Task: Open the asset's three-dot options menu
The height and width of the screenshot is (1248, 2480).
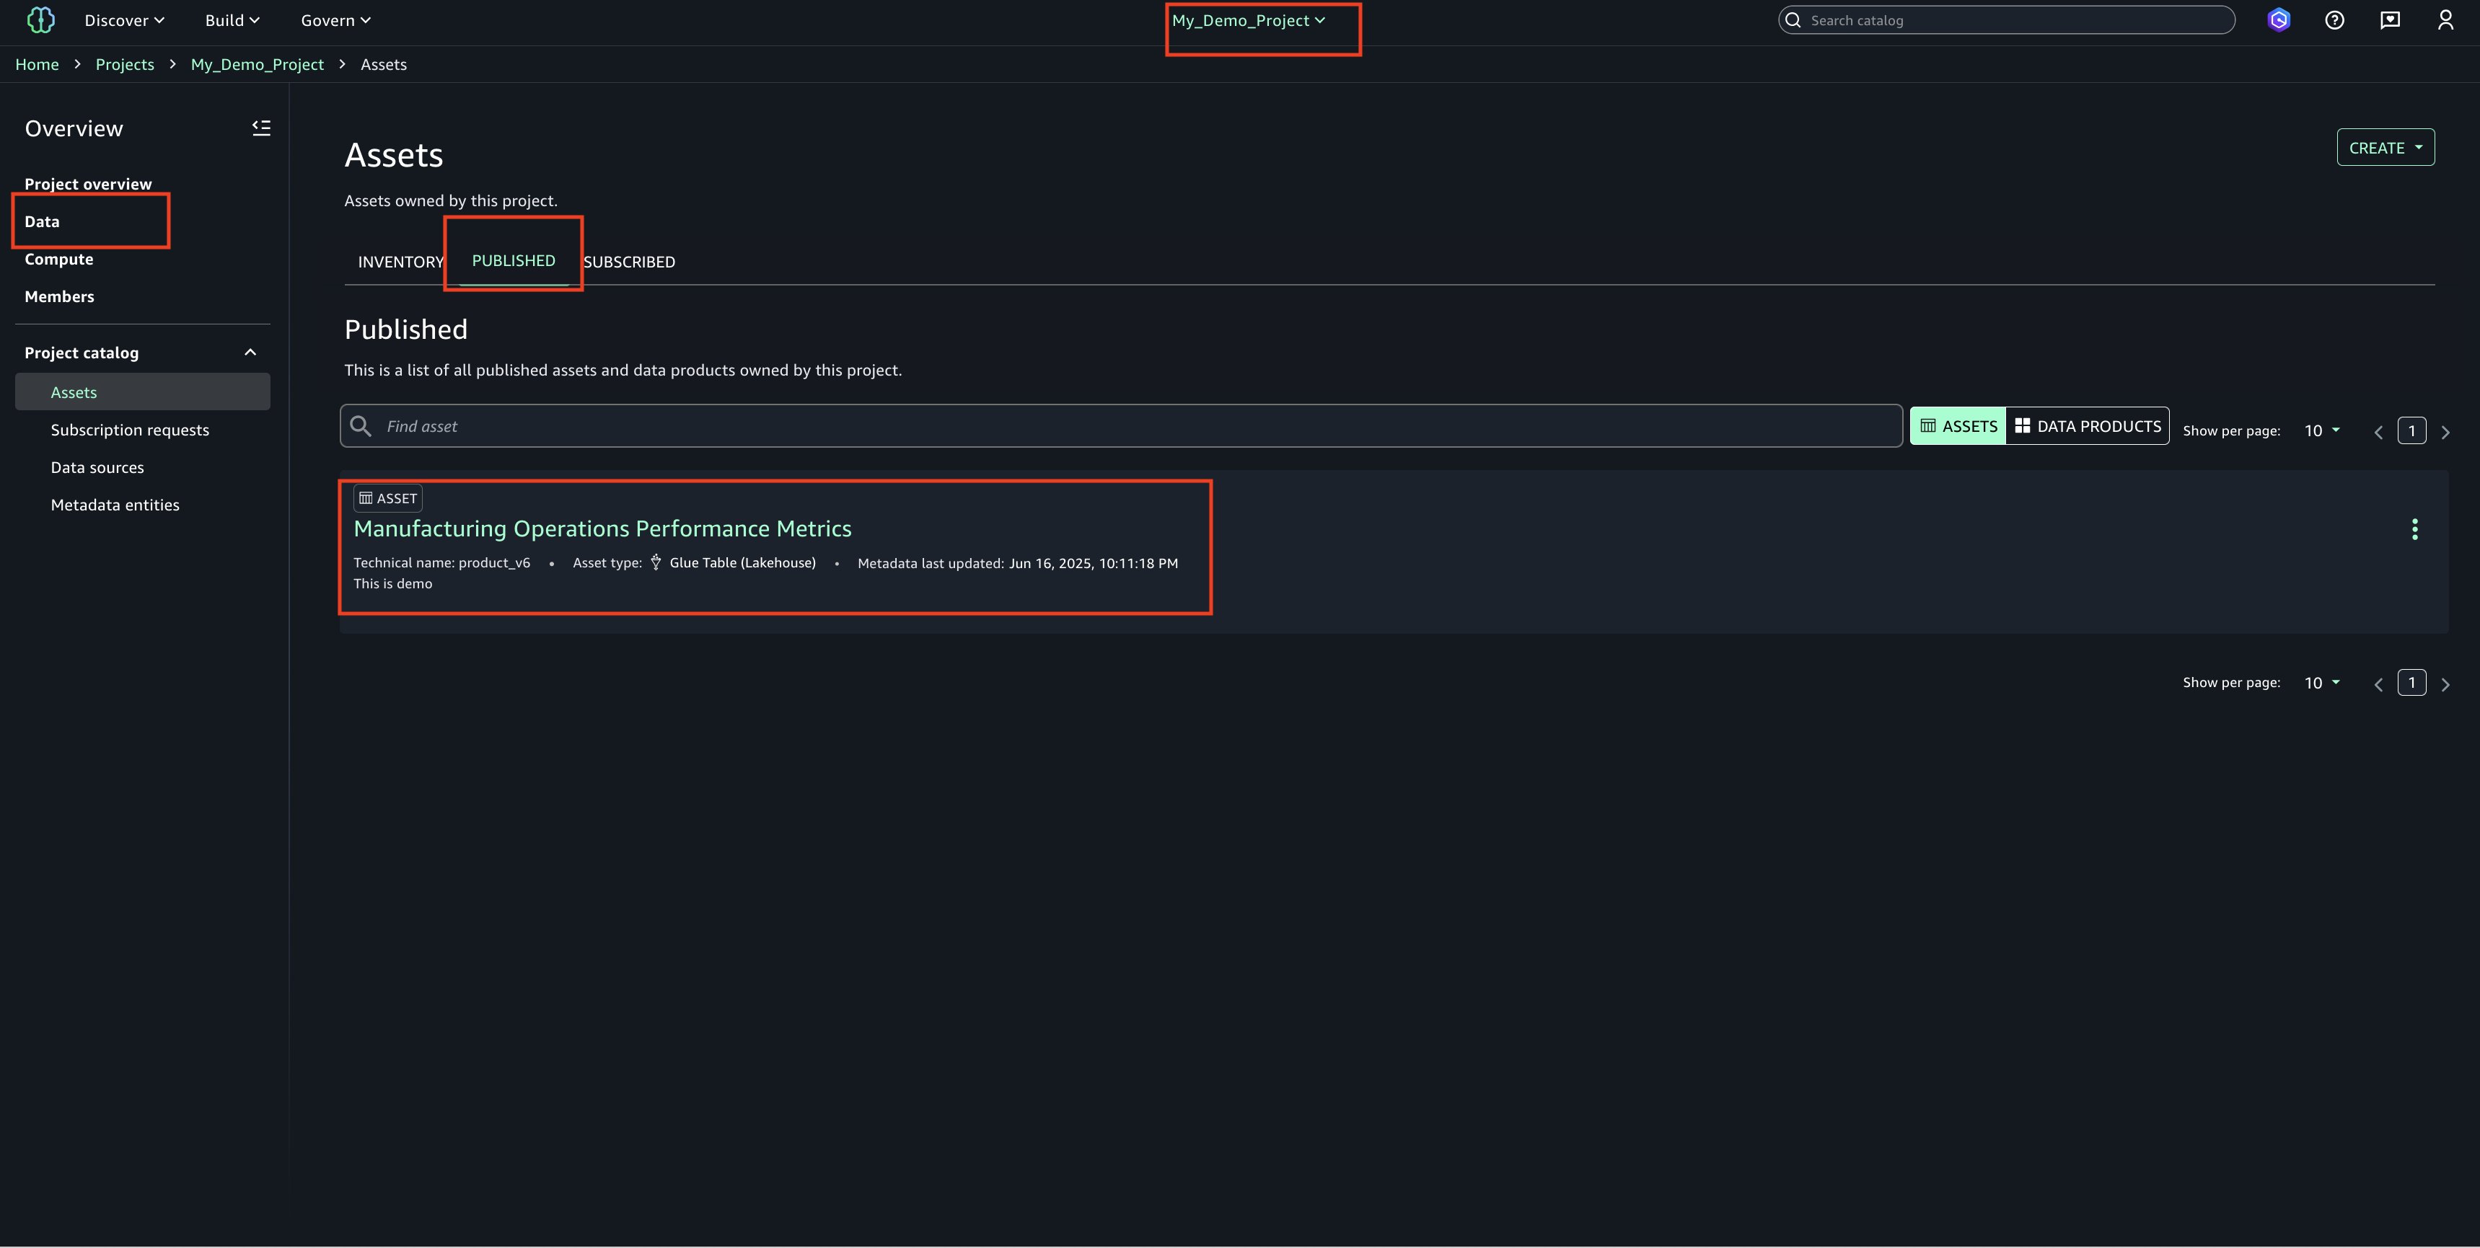Action: [x=2414, y=529]
